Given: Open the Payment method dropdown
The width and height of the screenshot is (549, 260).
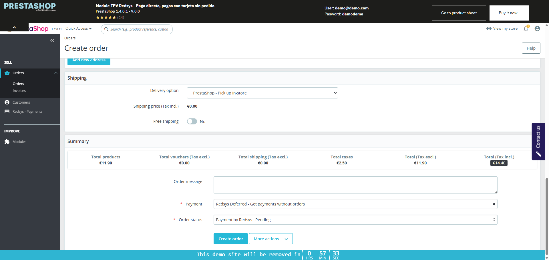Looking at the screenshot, I should pos(355,204).
